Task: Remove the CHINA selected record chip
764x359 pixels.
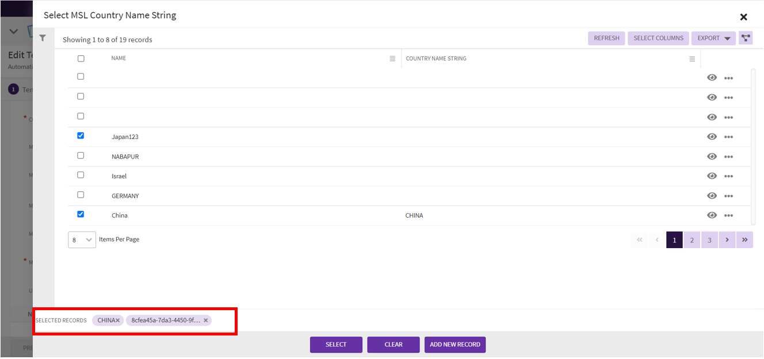Action: tap(118, 321)
